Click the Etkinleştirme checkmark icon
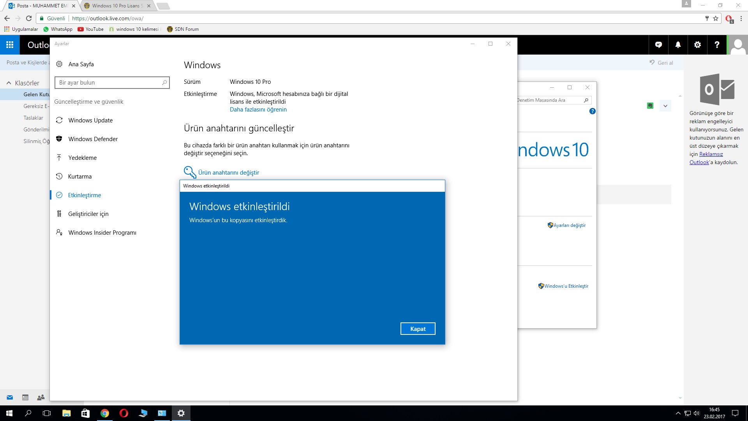This screenshot has width=748, height=421. coord(59,195)
